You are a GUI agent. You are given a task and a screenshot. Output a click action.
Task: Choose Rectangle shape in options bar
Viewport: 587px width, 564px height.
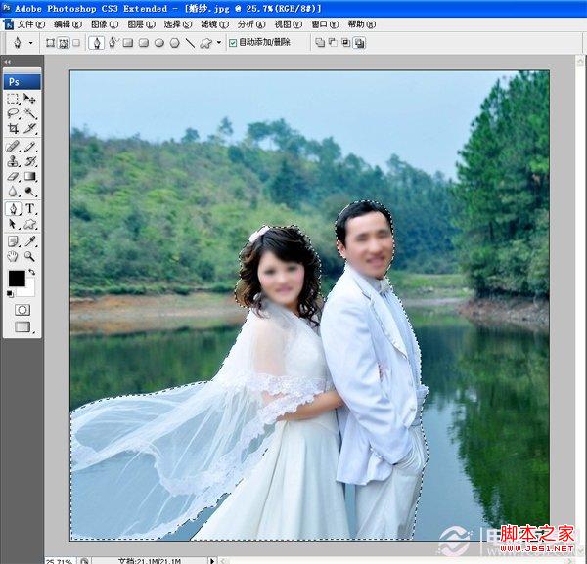(x=128, y=43)
